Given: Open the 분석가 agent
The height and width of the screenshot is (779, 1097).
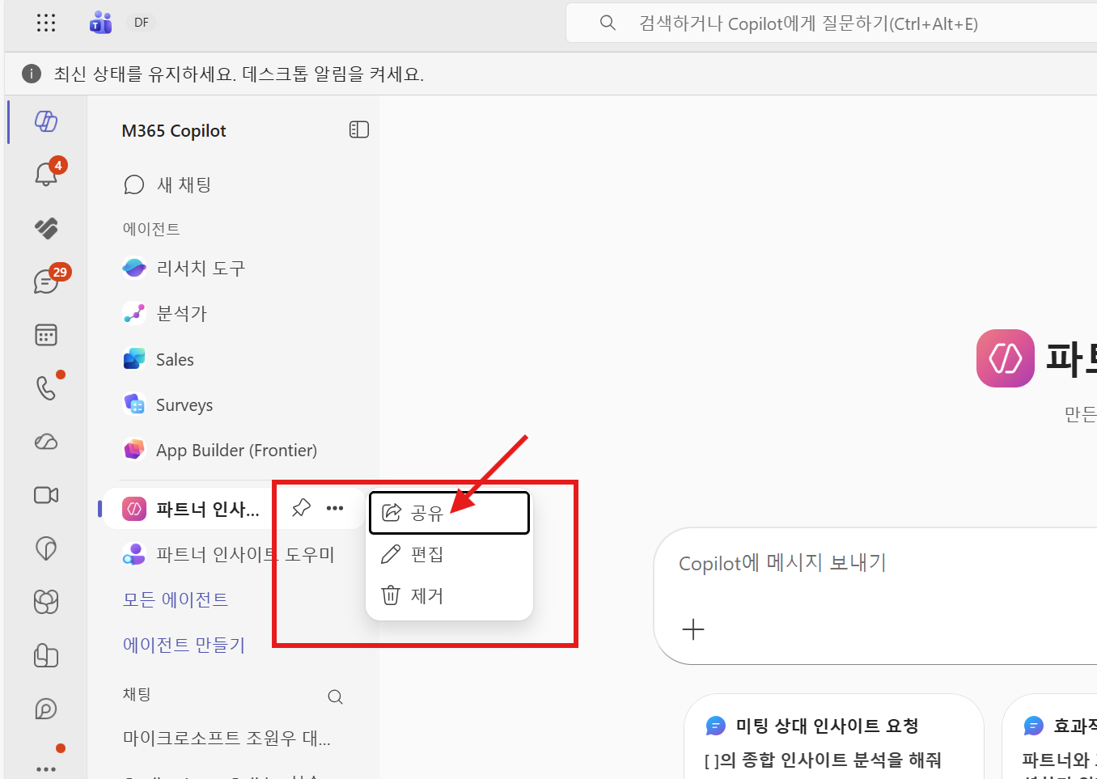Looking at the screenshot, I should [x=165, y=313].
